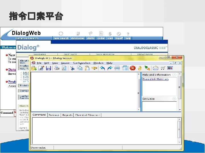Click the command area vertical scrollbar

(x=179, y=131)
